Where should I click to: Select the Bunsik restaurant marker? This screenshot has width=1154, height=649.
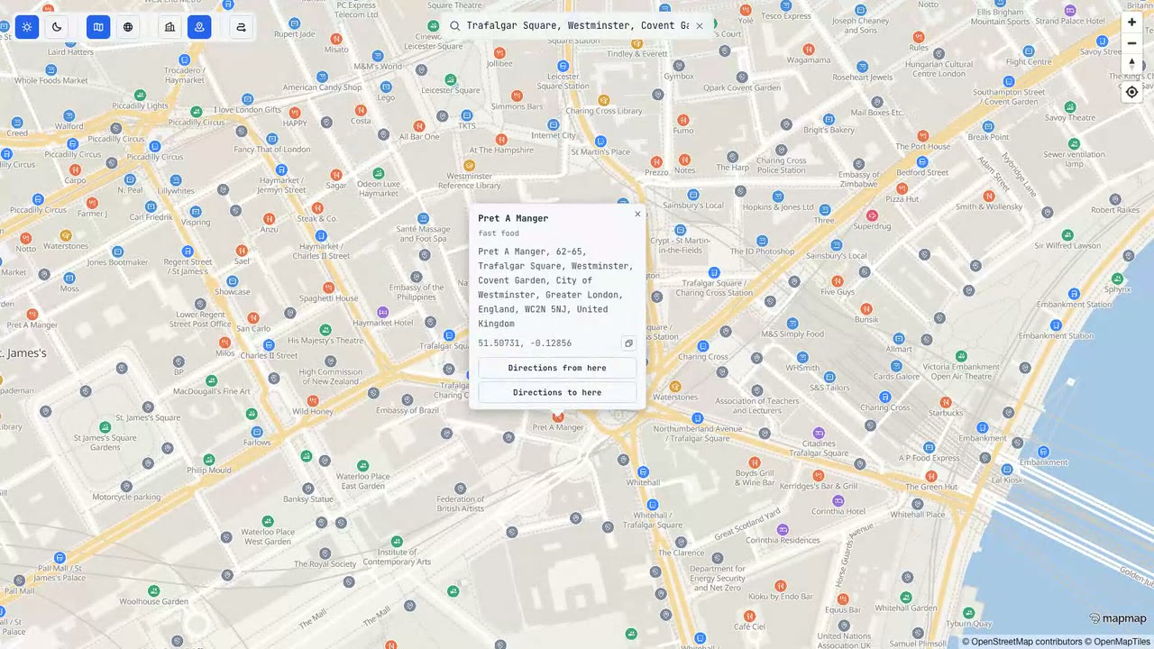coord(866,309)
